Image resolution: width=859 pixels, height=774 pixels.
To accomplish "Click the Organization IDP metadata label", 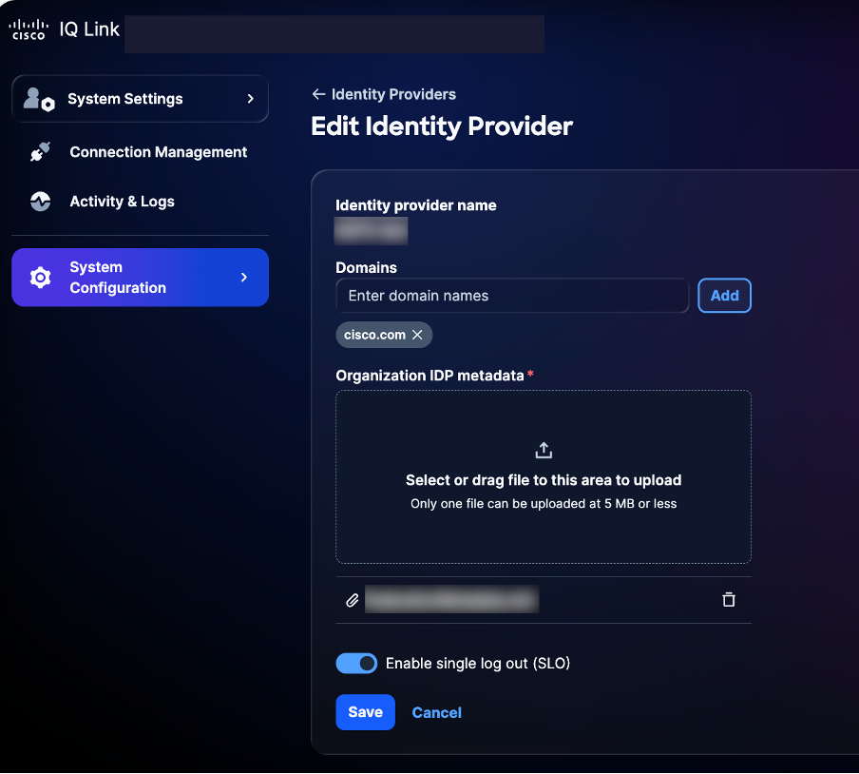I will pyautogui.click(x=430, y=376).
